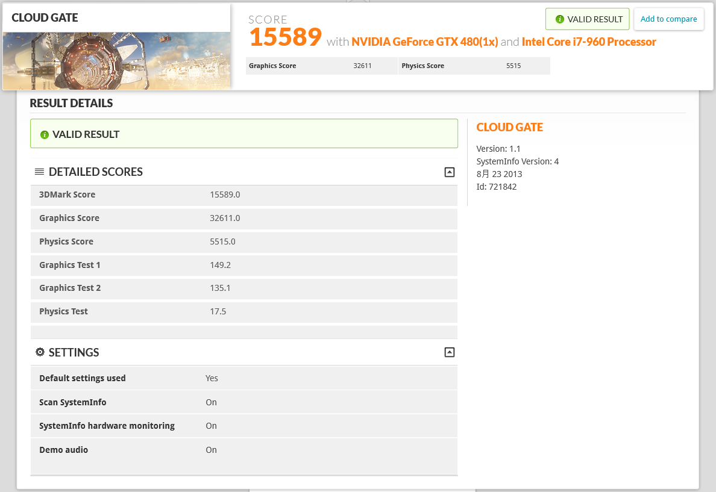Click the orange CLOUD GATE heading in sidebar
The width and height of the screenshot is (716, 492).
click(x=510, y=127)
